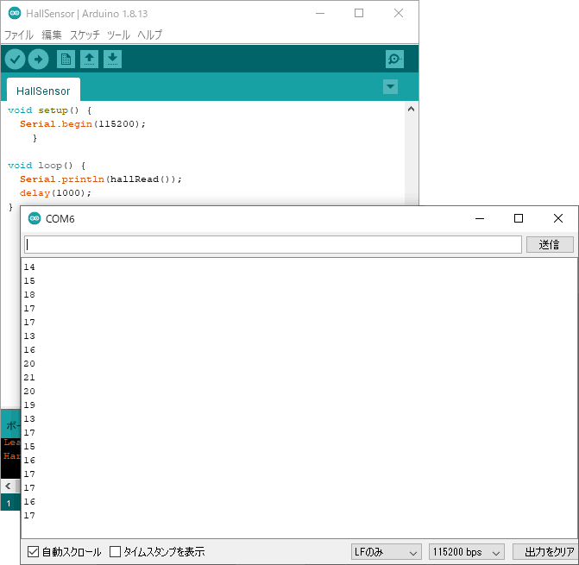Create a new sketch with the New icon
The image size is (579, 565).
pyautogui.click(x=66, y=59)
